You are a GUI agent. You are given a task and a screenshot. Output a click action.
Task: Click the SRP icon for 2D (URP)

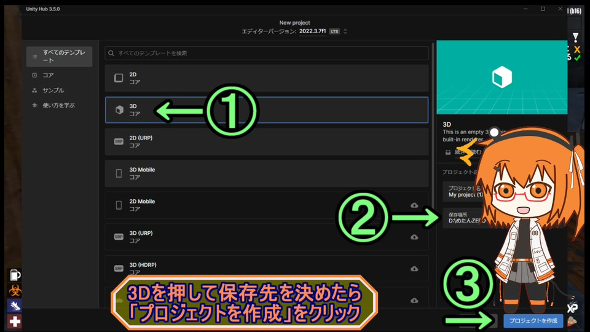[x=119, y=141]
